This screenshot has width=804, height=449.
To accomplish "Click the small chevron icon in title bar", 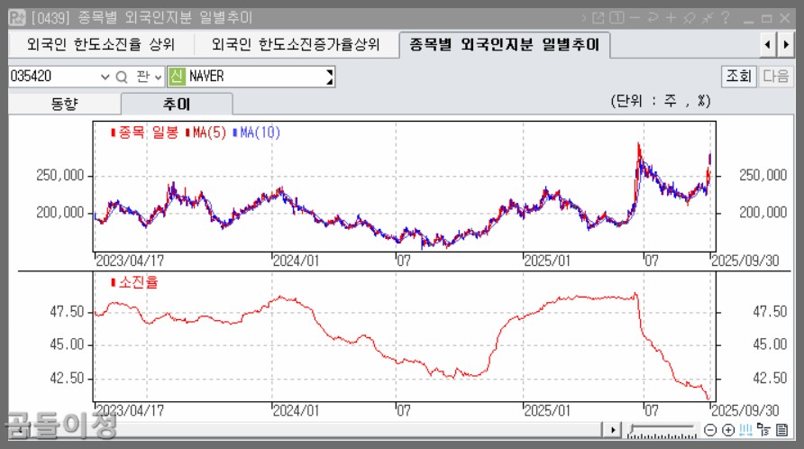I will point(584,18).
